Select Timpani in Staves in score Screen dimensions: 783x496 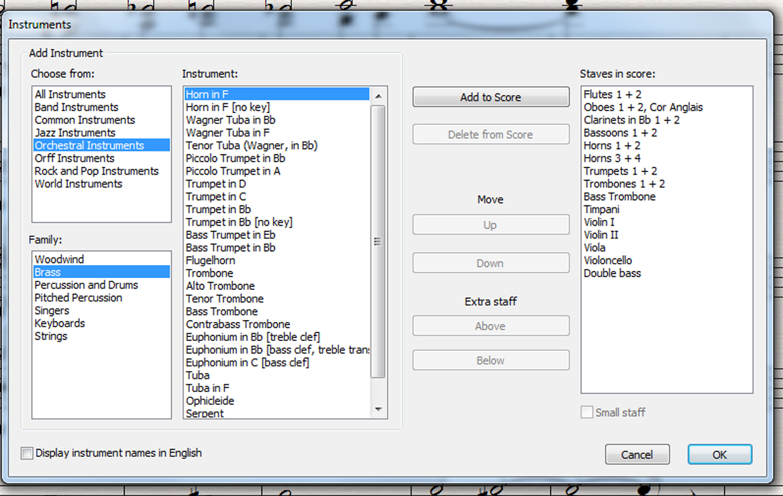601,209
